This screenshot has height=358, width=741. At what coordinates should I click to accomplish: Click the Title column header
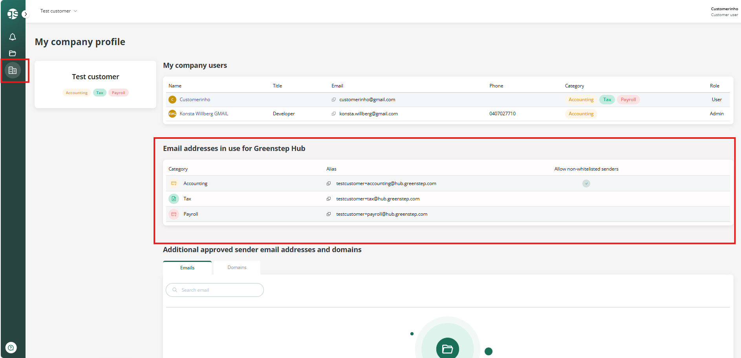coord(278,86)
